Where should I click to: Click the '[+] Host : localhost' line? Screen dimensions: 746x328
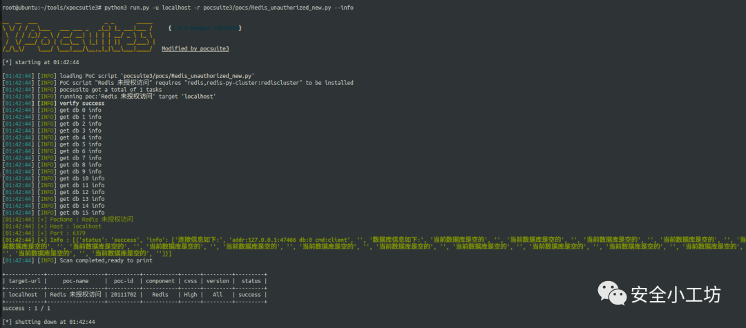tap(52, 226)
